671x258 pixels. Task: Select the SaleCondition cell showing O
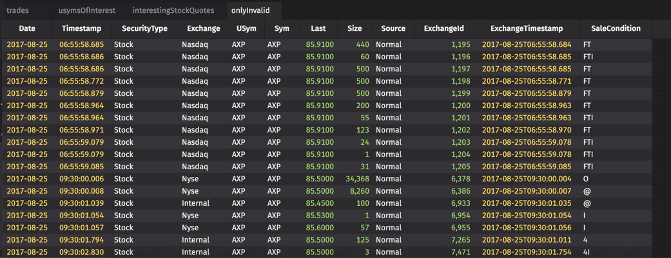(x=586, y=179)
